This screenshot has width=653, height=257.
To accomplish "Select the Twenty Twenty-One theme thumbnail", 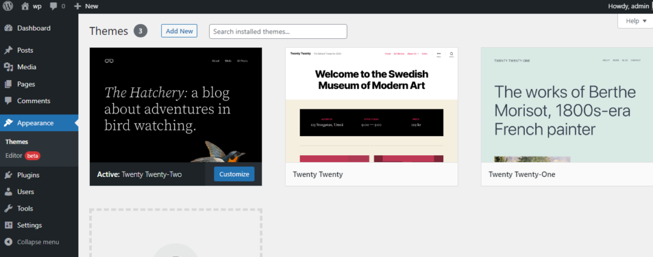I will [x=566, y=105].
